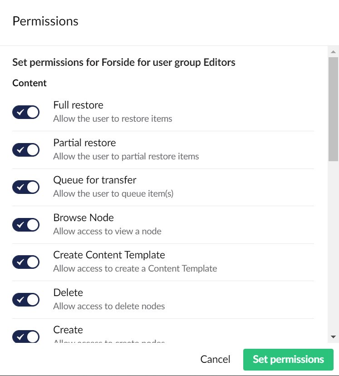Select the Full restore label text
Screen dimensions: 339x376
coord(78,105)
